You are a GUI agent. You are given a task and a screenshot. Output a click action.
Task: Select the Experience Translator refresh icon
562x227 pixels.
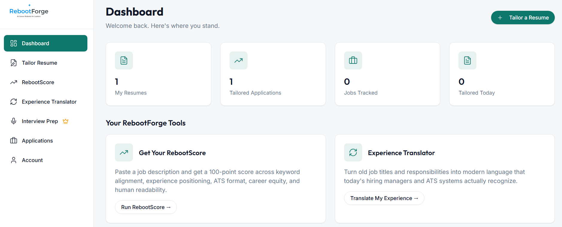pyautogui.click(x=13, y=102)
